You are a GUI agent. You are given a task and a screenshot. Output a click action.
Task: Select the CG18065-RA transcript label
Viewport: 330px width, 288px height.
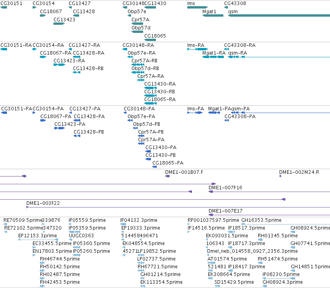click(x=160, y=99)
